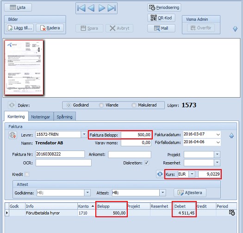This screenshot has height=233, width=243.
Task: Click the periodisering icon in the row
Action: point(232,213)
